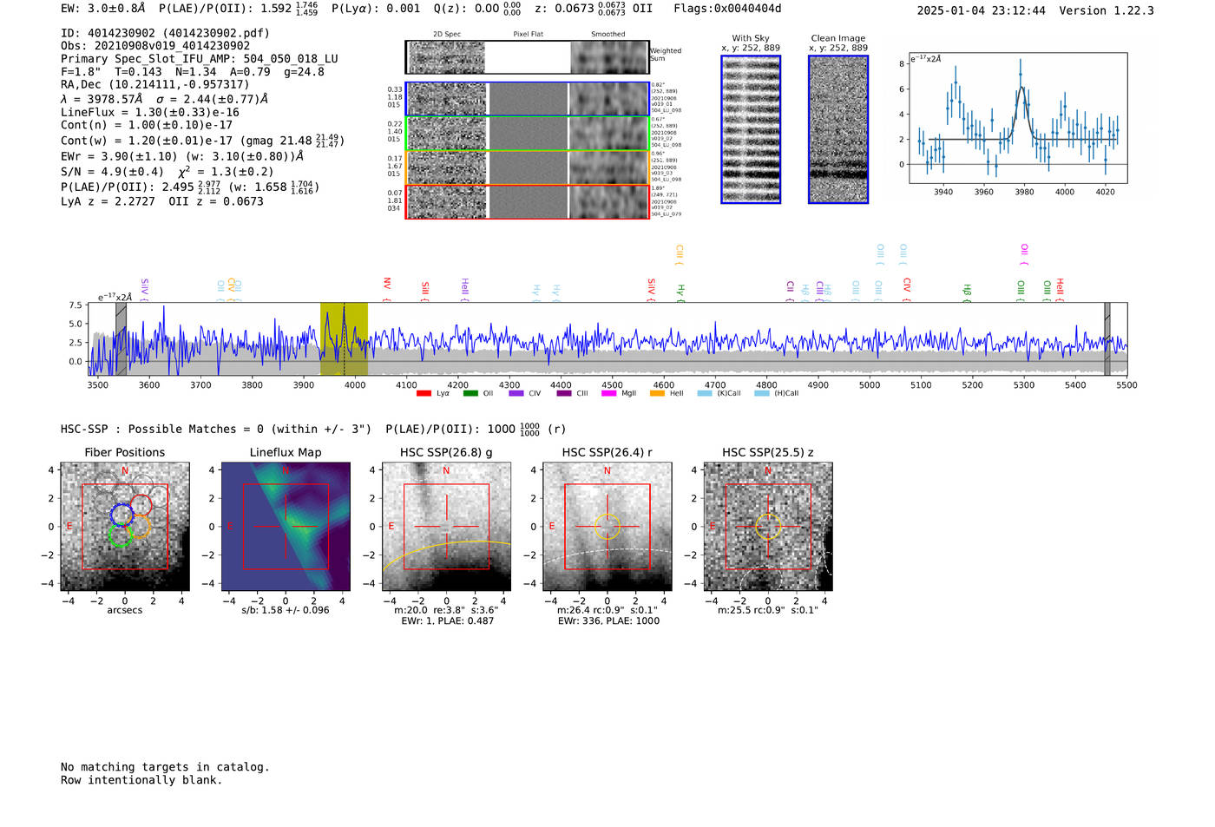Click the S/N = 4.9(±0.4) value
This screenshot has height=827, width=1215.
pyautogui.click(x=112, y=172)
